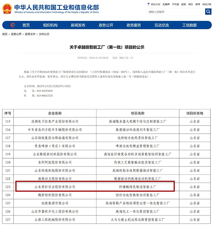Click the 企业名称 column header
The height and width of the screenshot is (227, 213).
(55, 113)
